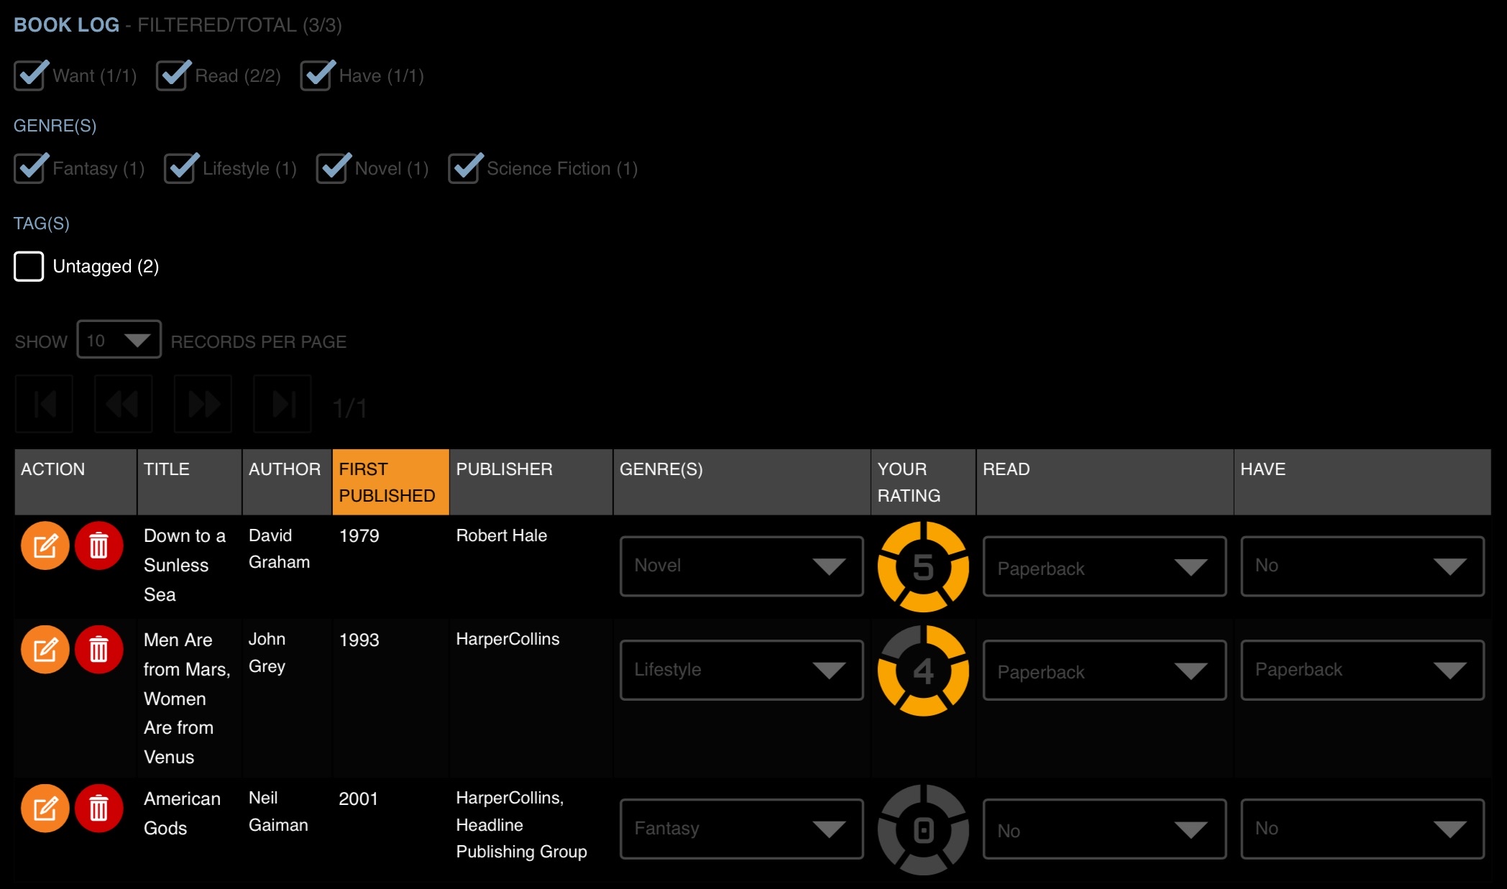Sort by First Published column header
Screen dimensions: 1507x889
click(x=390, y=482)
